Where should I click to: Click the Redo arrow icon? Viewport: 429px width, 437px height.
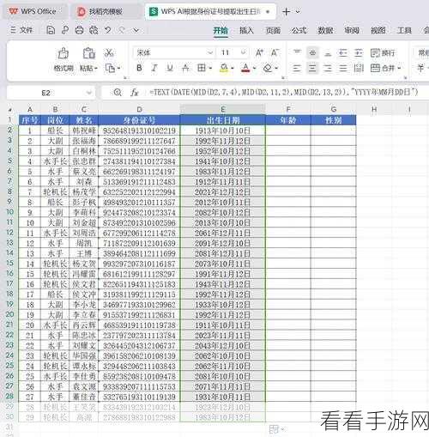click(x=122, y=30)
